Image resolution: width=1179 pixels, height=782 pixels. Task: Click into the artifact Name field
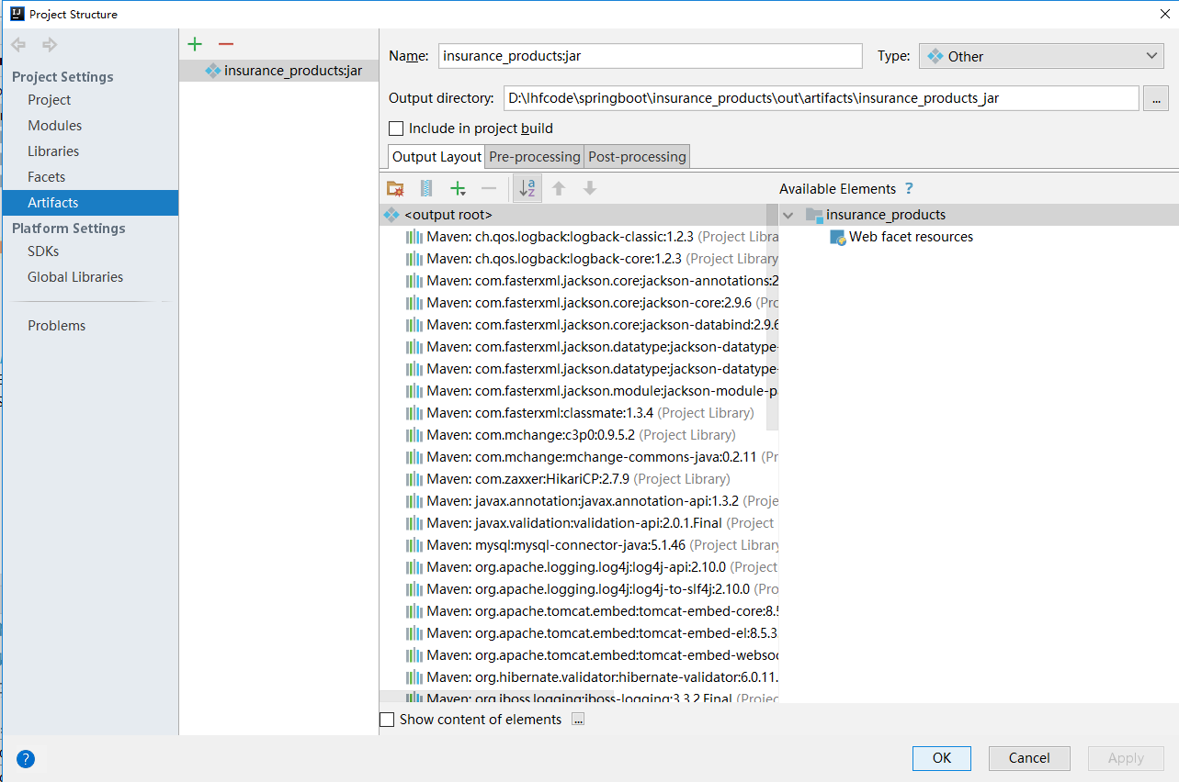point(651,56)
